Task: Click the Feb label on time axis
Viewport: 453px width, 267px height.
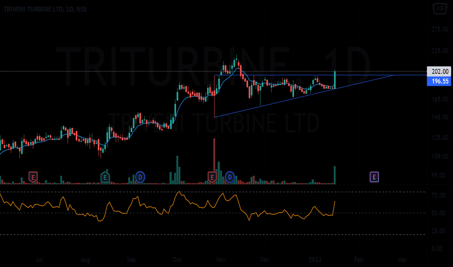Action: coord(359,260)
